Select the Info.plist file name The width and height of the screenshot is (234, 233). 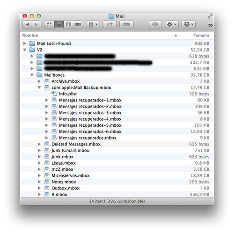(x=68, y=94)
